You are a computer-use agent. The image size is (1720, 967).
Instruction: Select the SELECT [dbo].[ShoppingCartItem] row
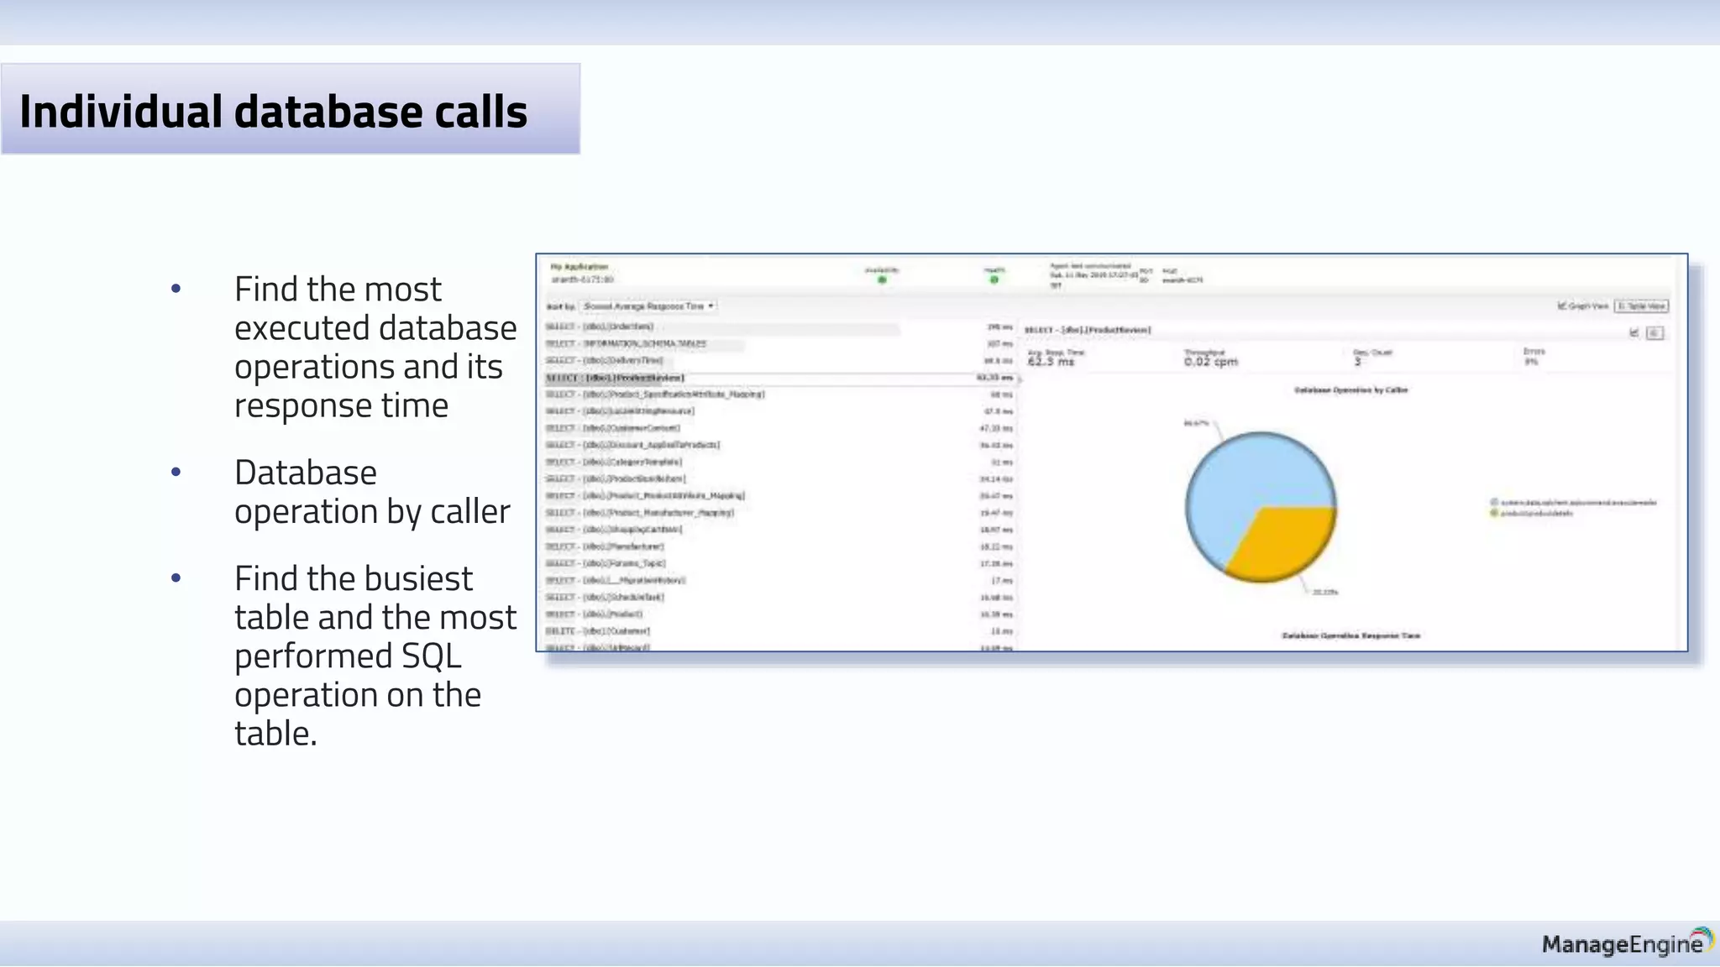click(x=779, y=530)
